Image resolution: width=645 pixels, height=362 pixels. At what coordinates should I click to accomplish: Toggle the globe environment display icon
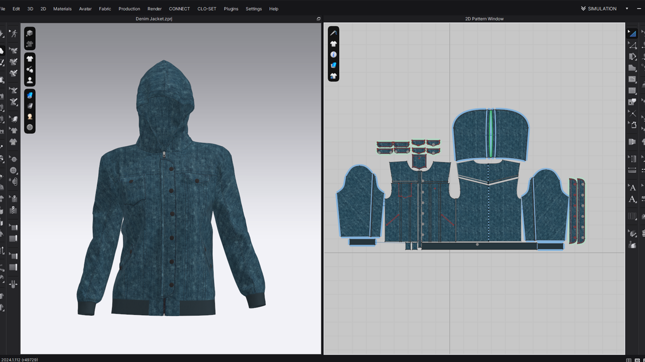click(30, 127)
